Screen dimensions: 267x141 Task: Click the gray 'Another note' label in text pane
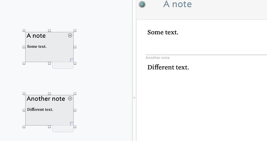click(157, 58)
